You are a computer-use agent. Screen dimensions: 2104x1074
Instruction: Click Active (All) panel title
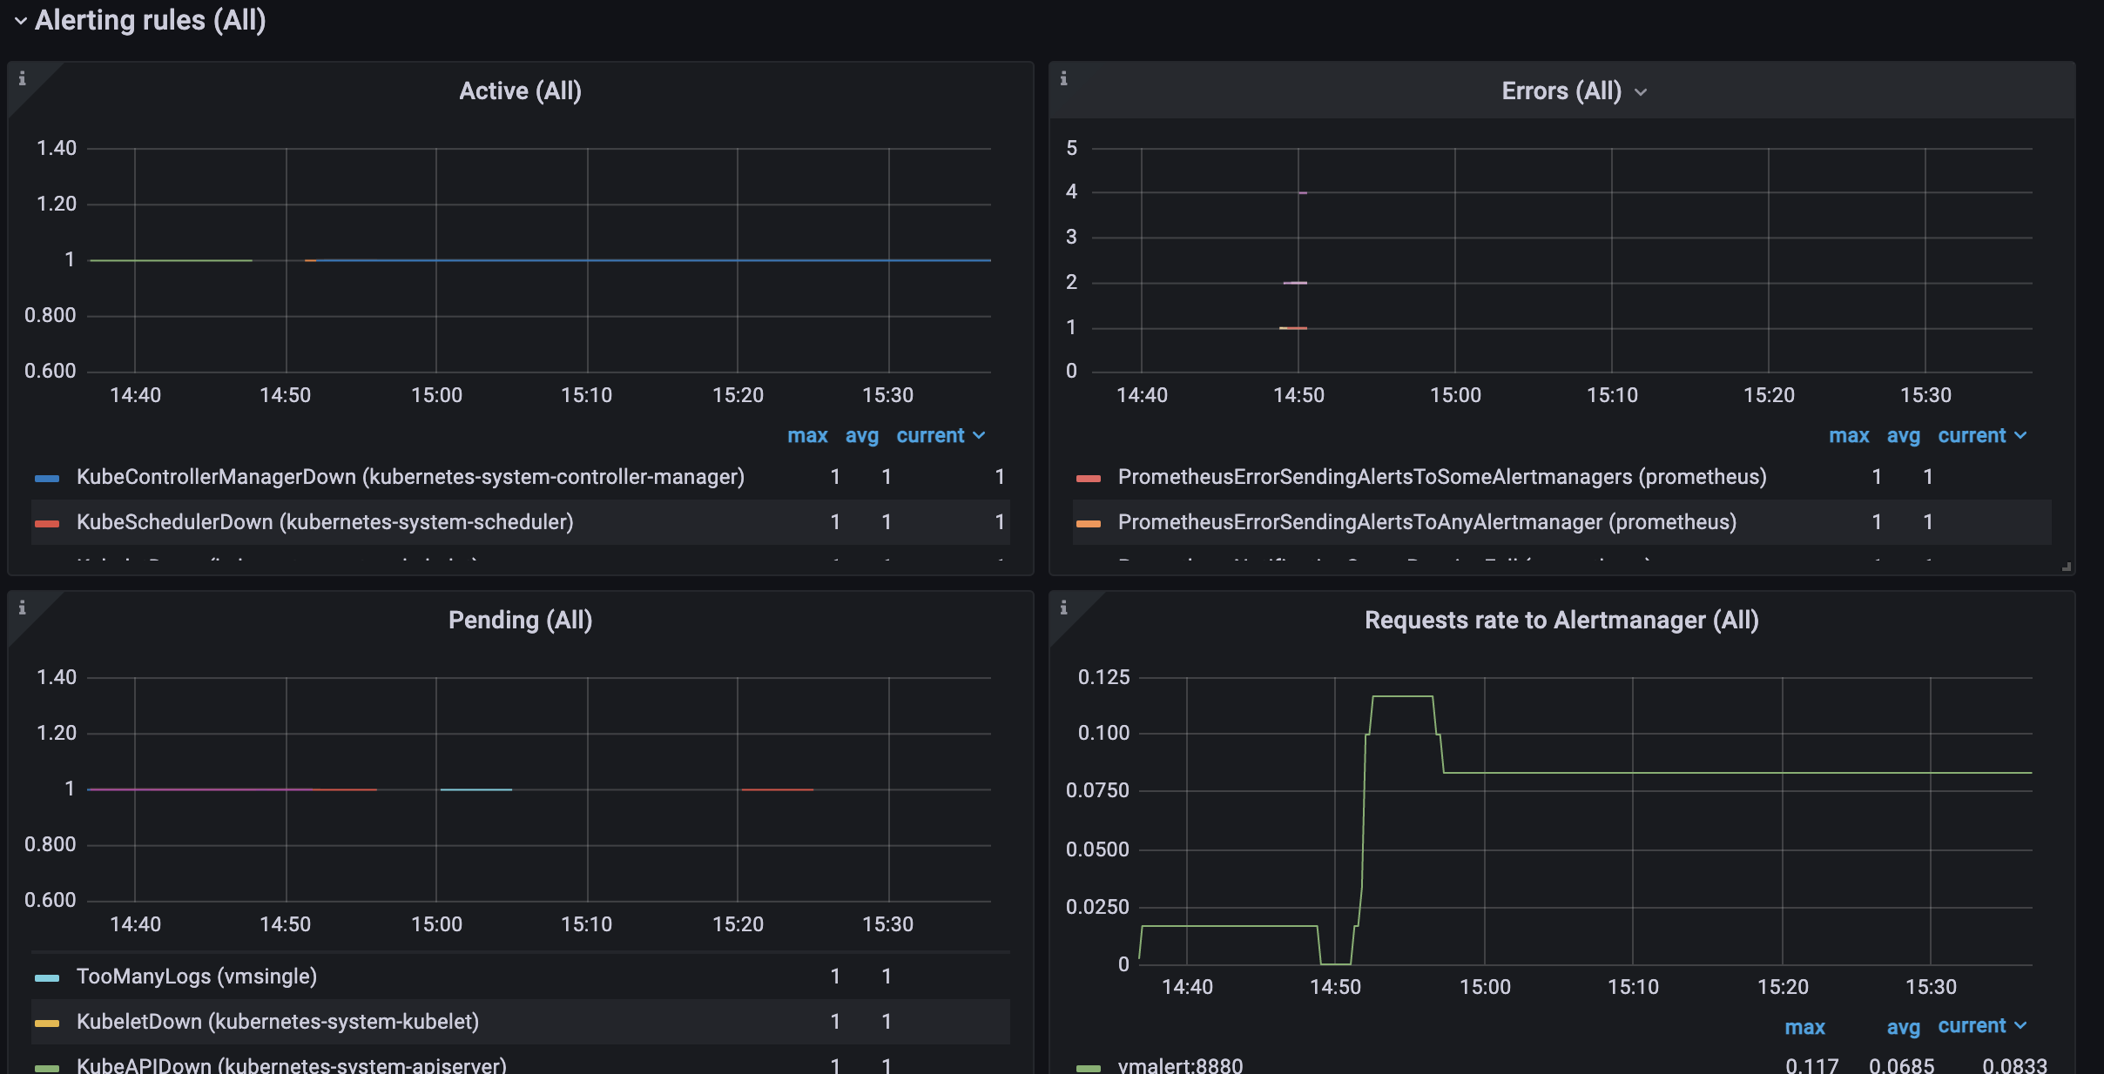click(x=520, y=91)
